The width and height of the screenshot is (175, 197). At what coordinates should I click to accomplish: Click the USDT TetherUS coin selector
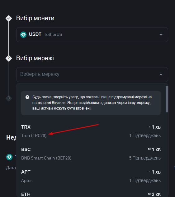point(92,35)
